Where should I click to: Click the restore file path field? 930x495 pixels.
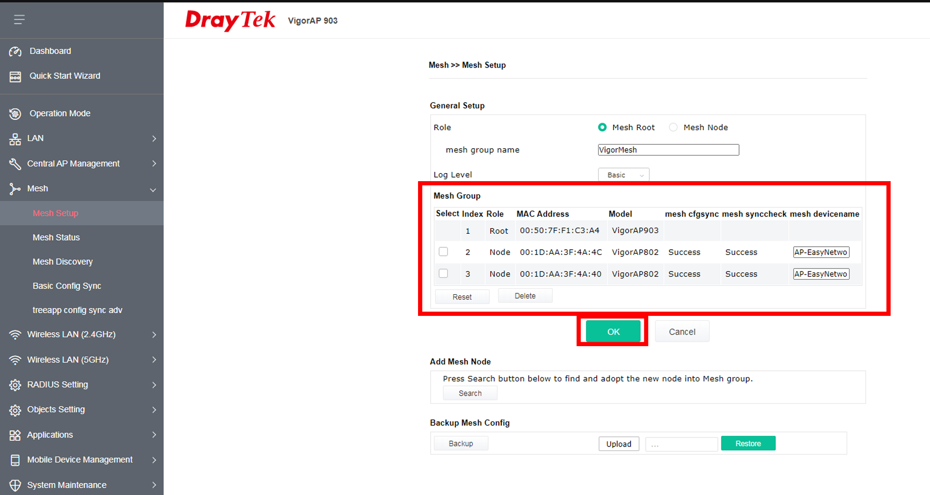pyautogui.click(x=682, y=444)
